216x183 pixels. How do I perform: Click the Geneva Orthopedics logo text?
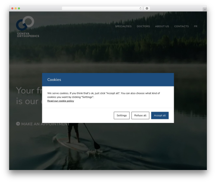tap(28, 35)
